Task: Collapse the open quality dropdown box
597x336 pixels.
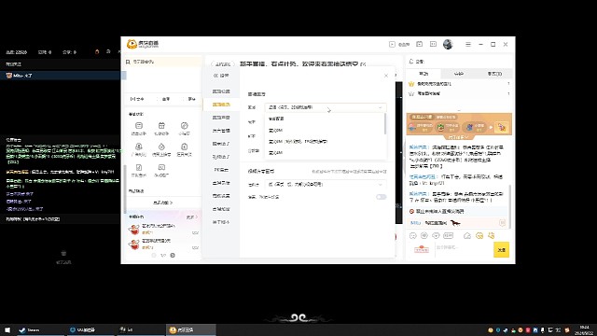Action: [326, 107]
